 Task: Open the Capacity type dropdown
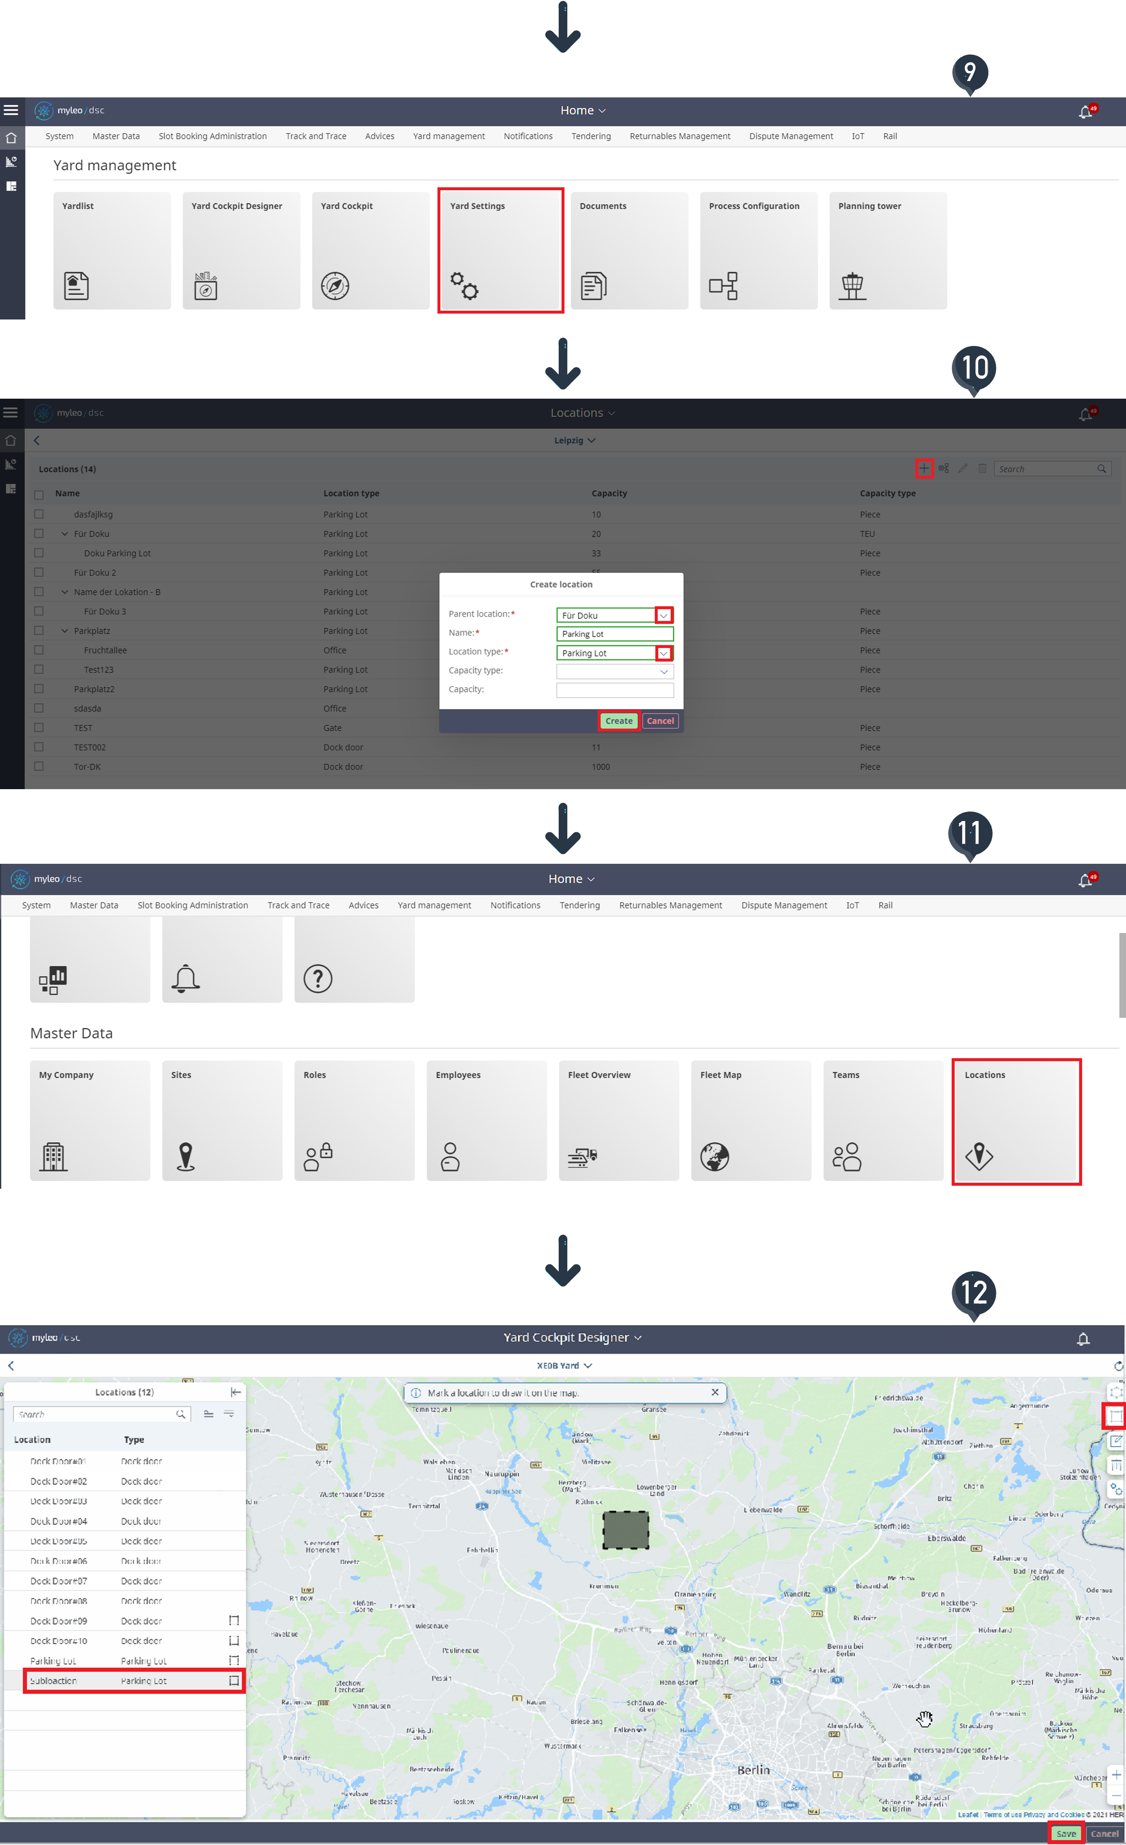pyautogui.click(x=663, y=672)
